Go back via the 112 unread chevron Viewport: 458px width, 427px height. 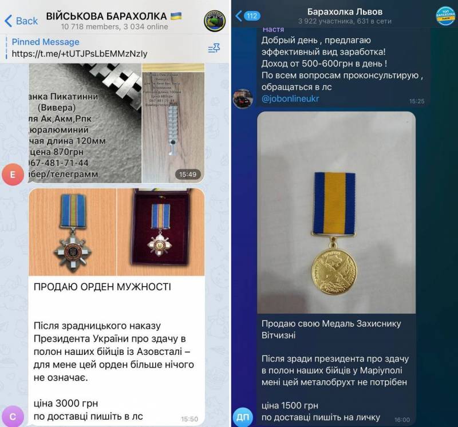coord(248,16)
